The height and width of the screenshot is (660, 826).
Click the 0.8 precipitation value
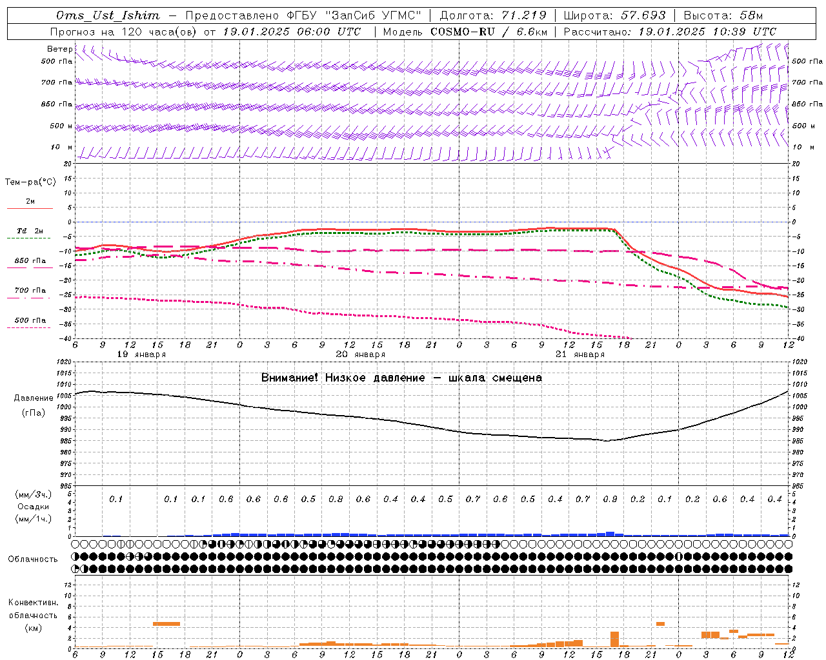pos(336,499)
